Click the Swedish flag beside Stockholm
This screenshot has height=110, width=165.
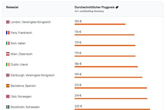pyautogui.click(x=8, y=107)
